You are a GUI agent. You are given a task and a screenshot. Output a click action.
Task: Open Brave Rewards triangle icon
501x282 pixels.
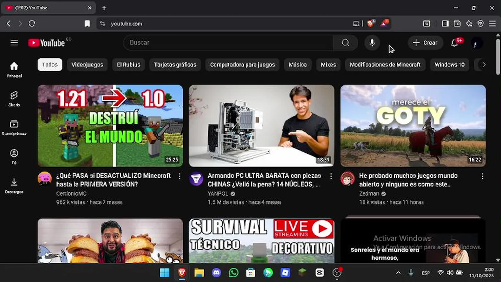[384, 23]
